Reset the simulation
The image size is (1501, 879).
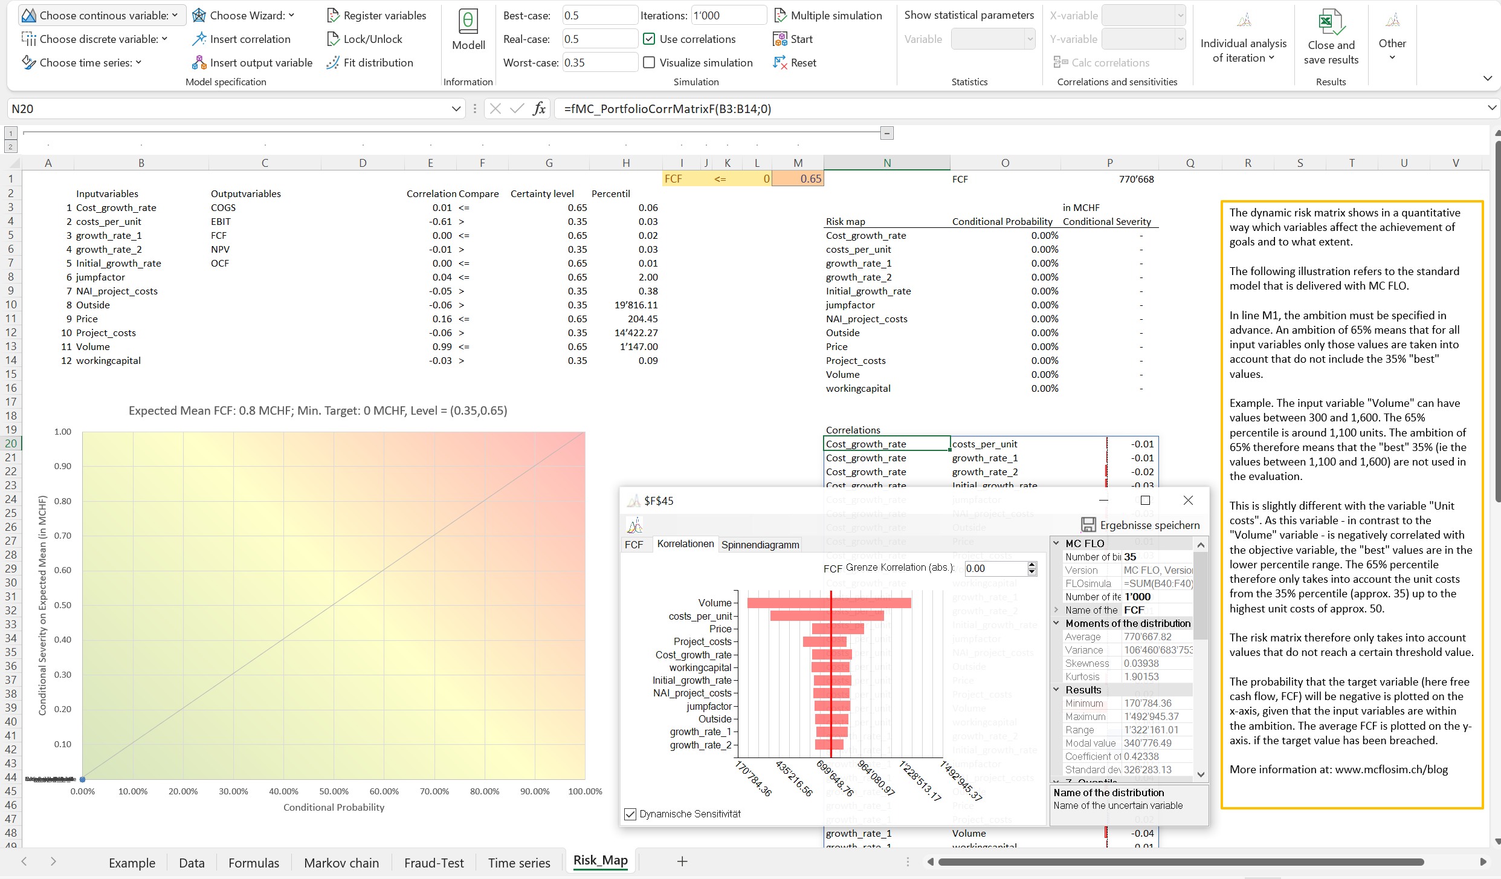pyautogui.click(x=794, y=62)
